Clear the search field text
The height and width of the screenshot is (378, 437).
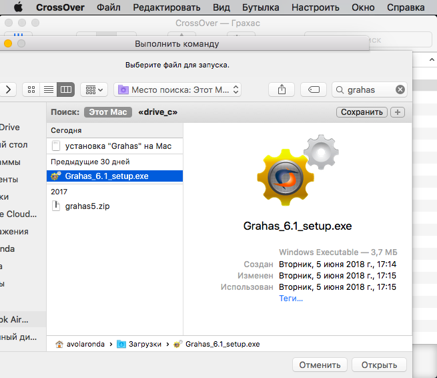pyautogui.click(x=400, y=89)
